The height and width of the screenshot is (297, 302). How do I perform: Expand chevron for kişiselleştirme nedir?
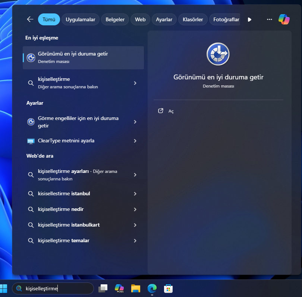coord(135,209)
